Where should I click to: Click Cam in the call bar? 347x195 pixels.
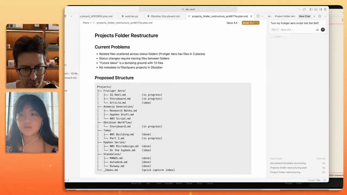point(159,183)
